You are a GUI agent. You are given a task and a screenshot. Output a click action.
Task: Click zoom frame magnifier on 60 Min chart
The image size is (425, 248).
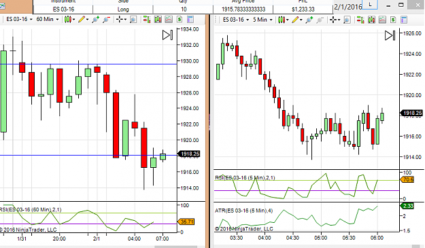pos(133,20)
